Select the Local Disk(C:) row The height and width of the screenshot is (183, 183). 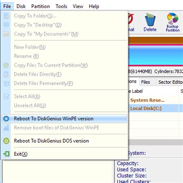[156, 108]
